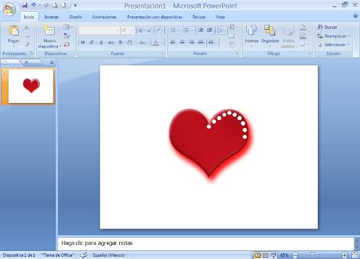The width and height of the screenshot is (360, 259).
Task: Click the Cut scissors icon
Action: (x=26, y=27)
